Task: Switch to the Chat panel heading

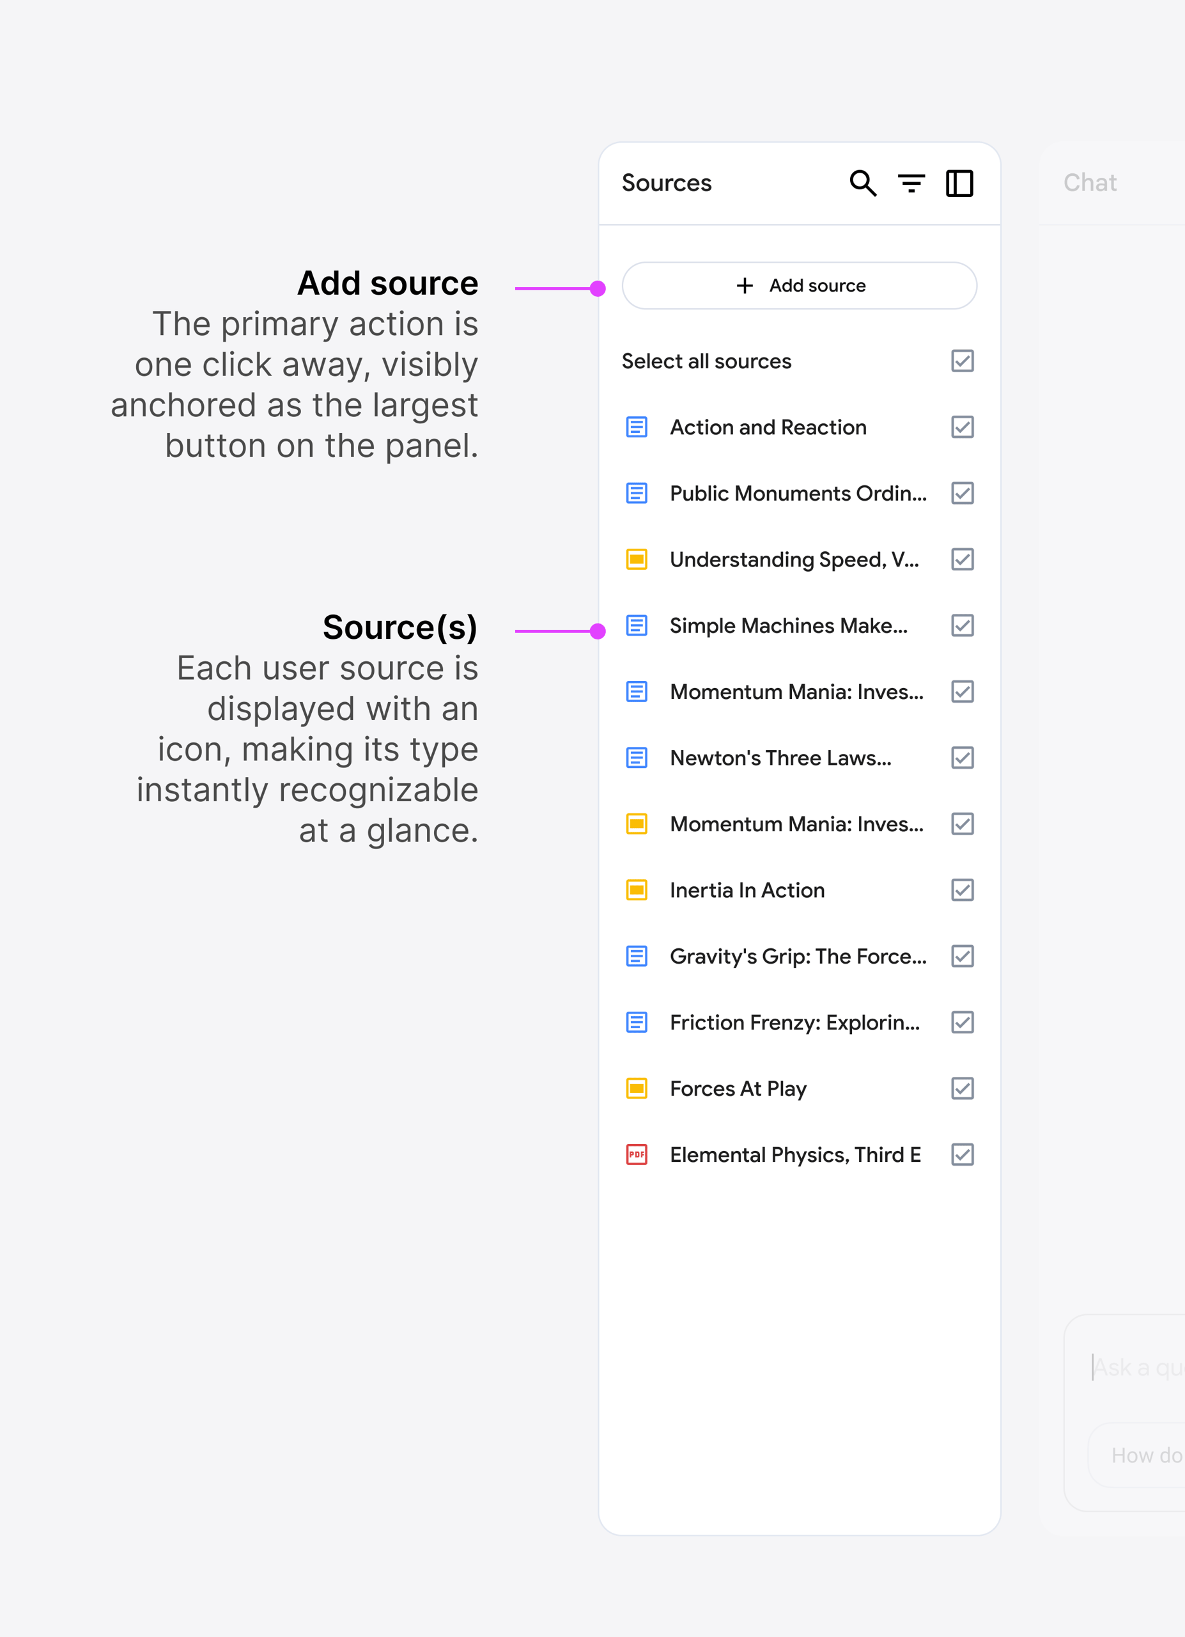Action: click(x=1090, y=184)
